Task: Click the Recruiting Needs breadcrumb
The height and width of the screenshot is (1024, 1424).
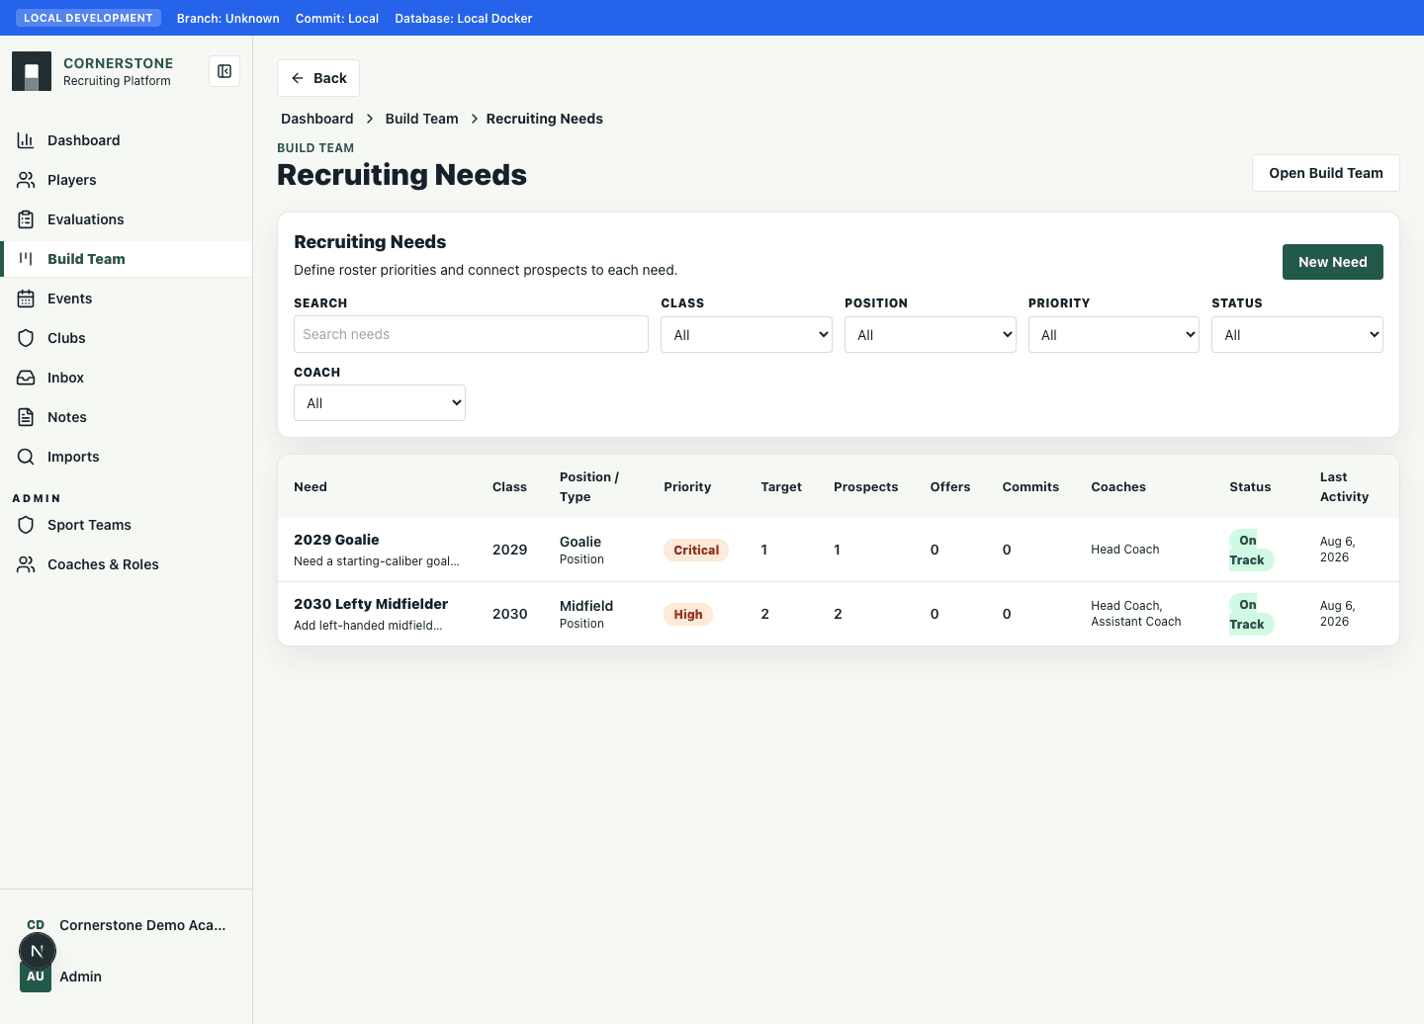Action: [545, 119]
